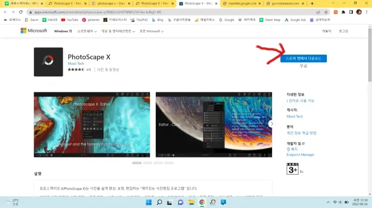Go forward in browser history

[x=13, y=12]
